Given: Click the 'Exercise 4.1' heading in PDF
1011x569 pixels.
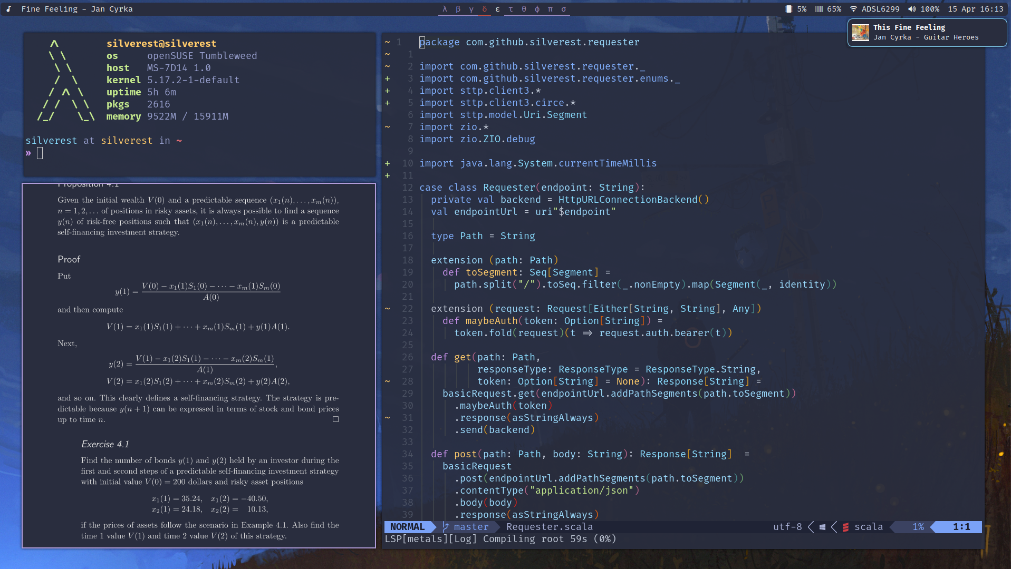Looking at the screenshot, I should 105,444.
